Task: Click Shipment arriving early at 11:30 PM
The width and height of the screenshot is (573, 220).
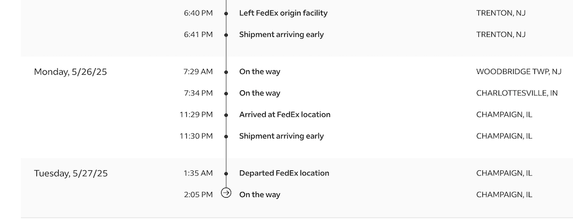Action: click(x=281, y=136)
